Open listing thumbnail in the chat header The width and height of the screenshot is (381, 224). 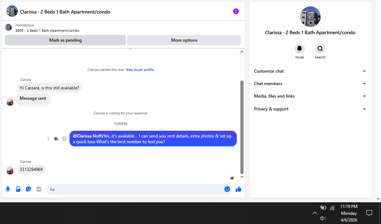pyautogui.click(x=12, y=11)
